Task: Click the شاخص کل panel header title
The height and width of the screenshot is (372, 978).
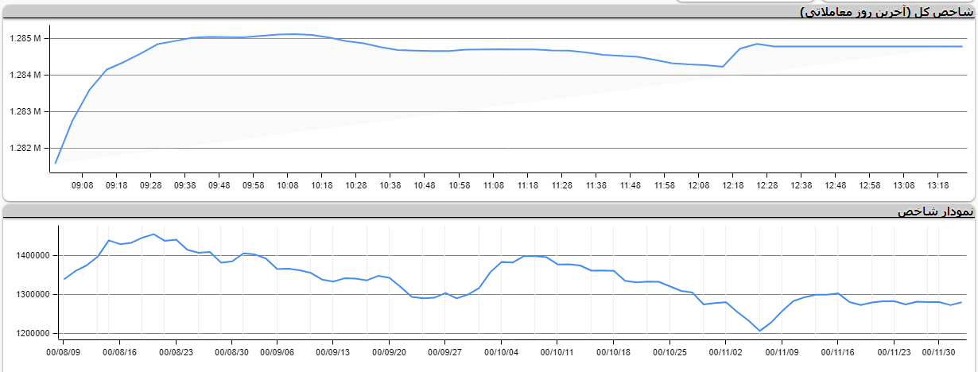Action: point(887,12)
